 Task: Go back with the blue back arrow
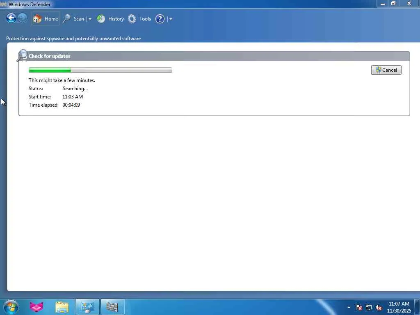(11, 18)
